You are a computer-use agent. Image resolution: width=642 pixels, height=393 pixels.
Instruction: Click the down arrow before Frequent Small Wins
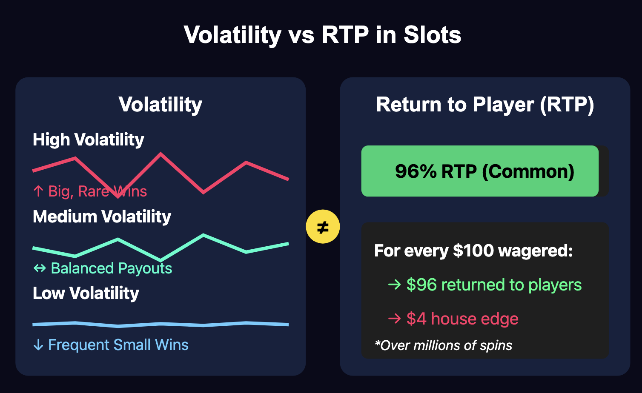click(38, 345)
